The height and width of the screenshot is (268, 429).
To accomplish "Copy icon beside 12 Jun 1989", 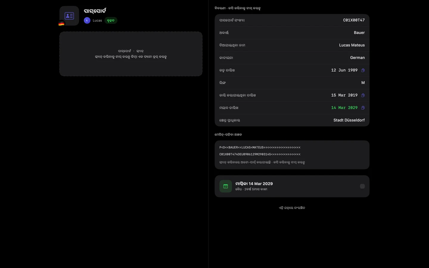I will (x=363, y=70).
